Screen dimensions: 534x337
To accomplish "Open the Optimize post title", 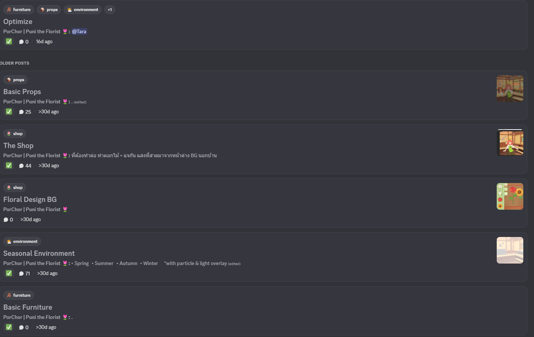I will [x=18, y=21].
